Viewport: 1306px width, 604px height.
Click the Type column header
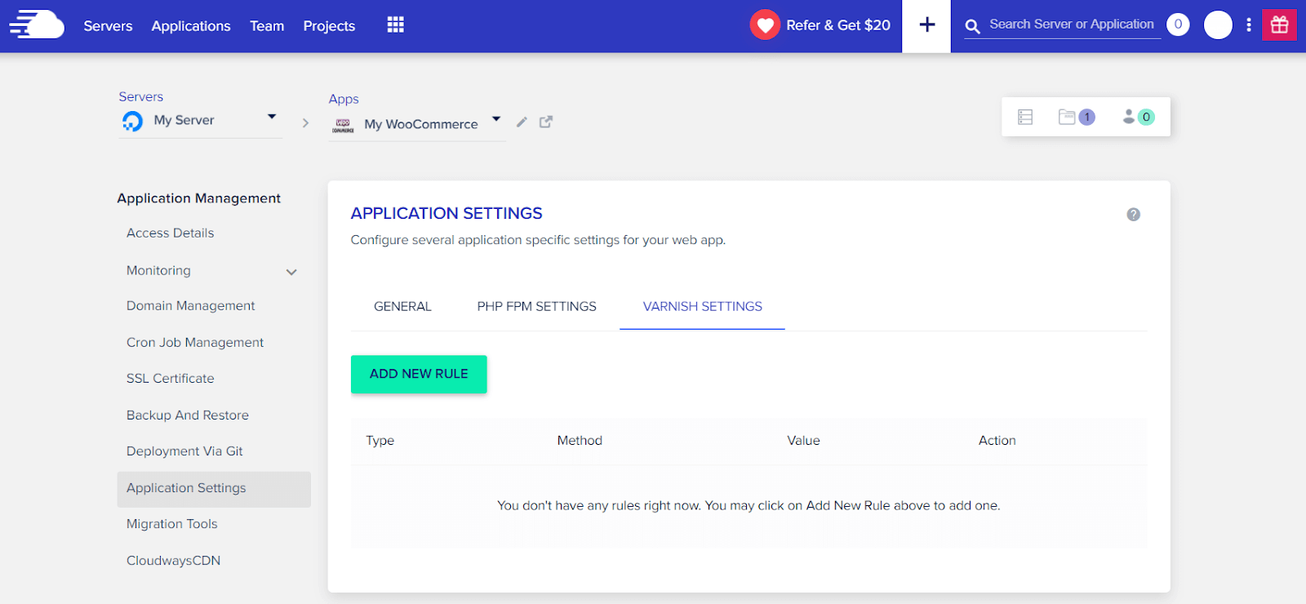coord(380,441)
